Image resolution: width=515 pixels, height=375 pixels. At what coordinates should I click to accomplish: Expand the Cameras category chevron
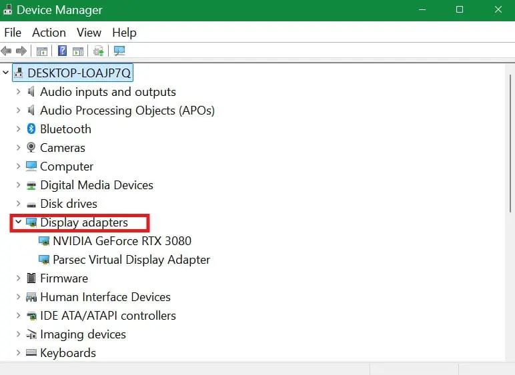coord(19,148)
